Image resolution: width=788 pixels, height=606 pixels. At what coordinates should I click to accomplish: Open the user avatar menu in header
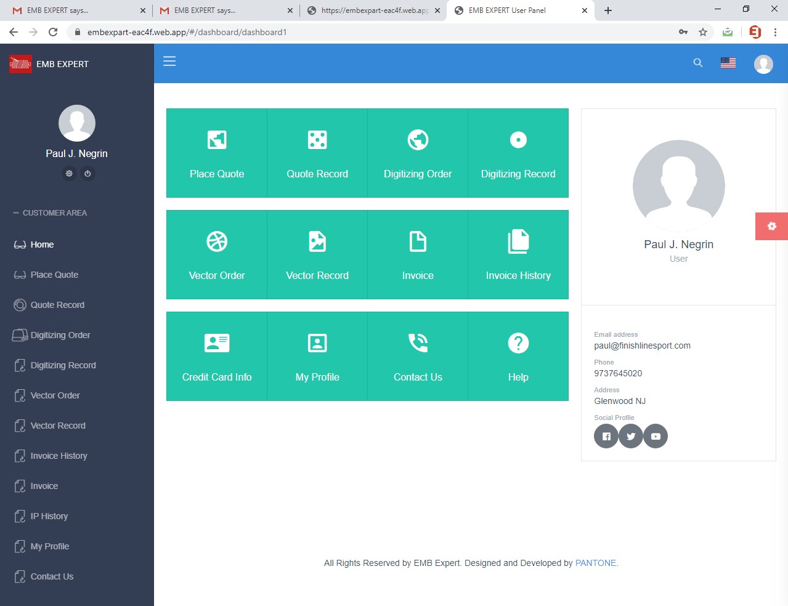(763, 64)
